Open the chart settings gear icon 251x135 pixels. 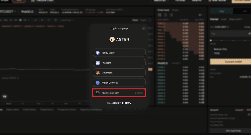56,20
